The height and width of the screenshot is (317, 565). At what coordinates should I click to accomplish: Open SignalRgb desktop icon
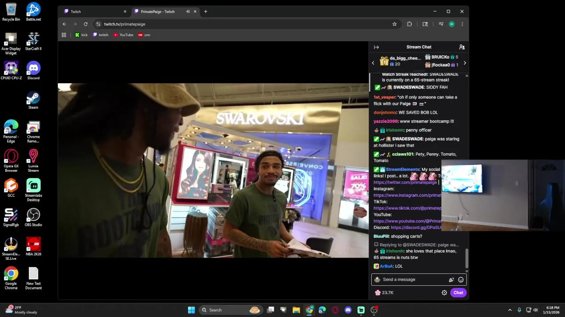coord(11,217)
